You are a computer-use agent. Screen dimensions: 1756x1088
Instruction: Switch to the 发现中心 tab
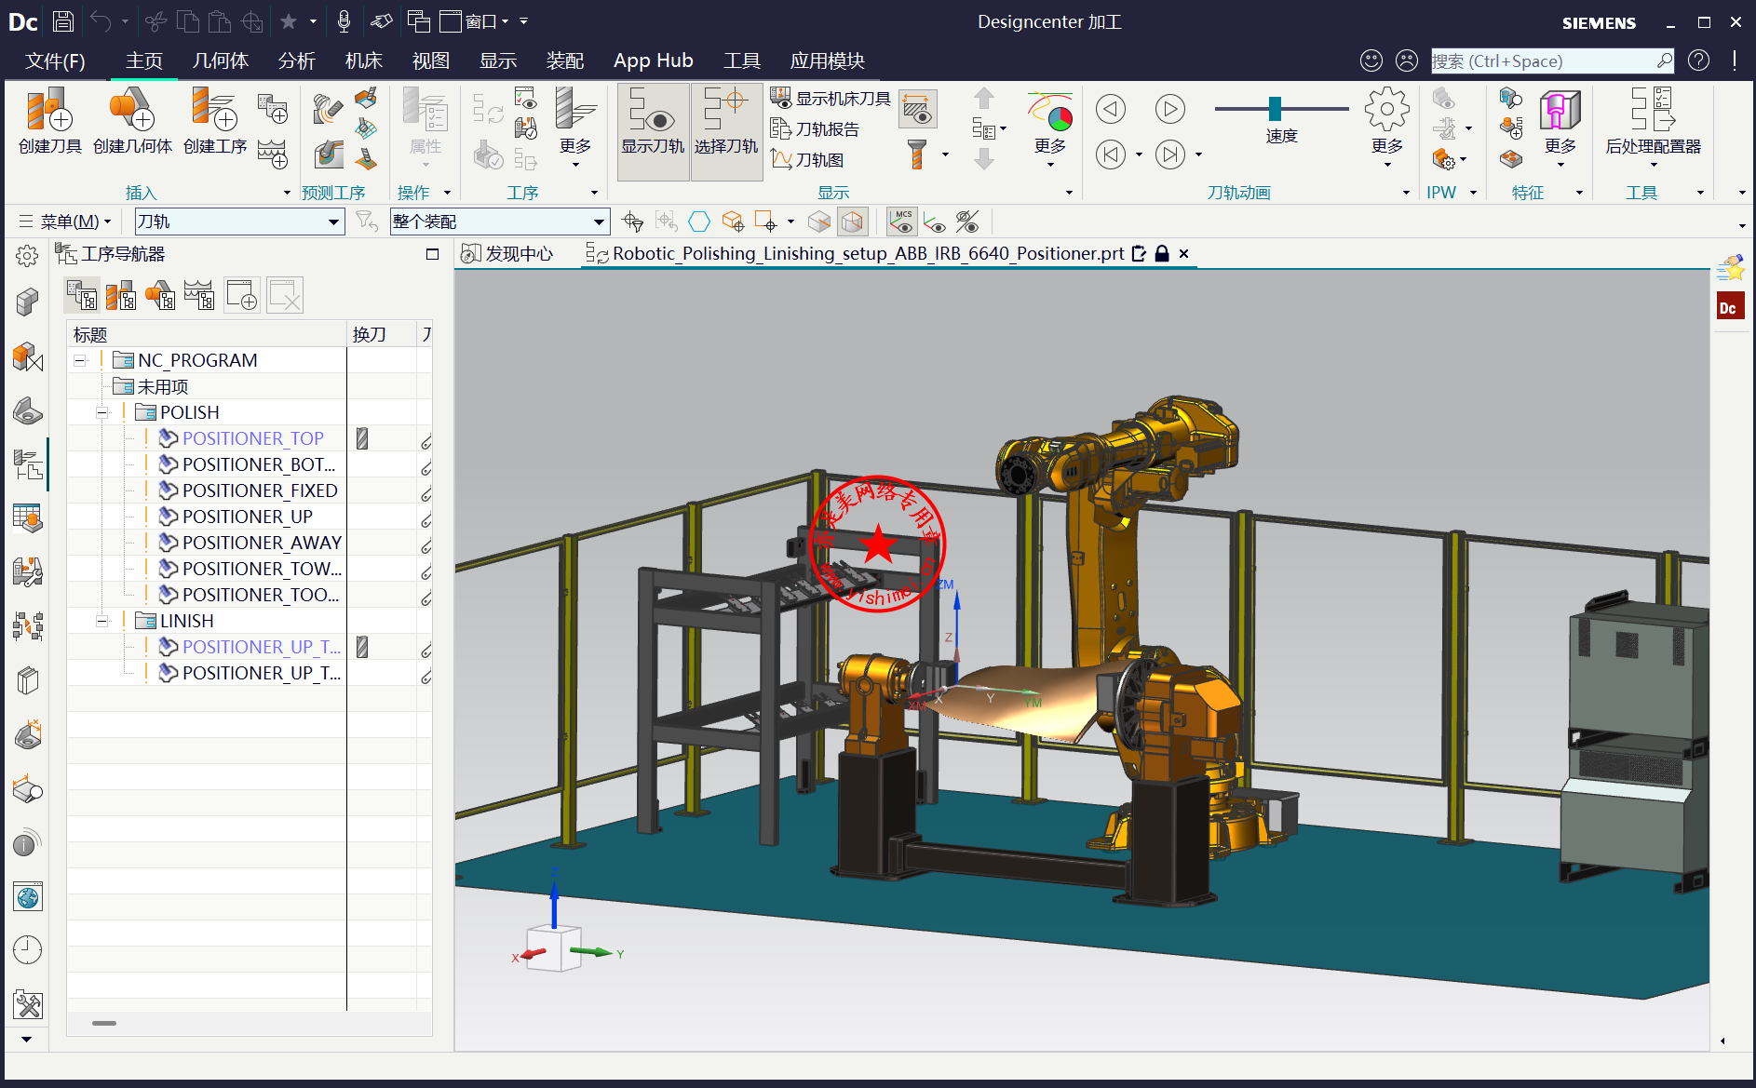pyautogui.click(x=508, y=253)
